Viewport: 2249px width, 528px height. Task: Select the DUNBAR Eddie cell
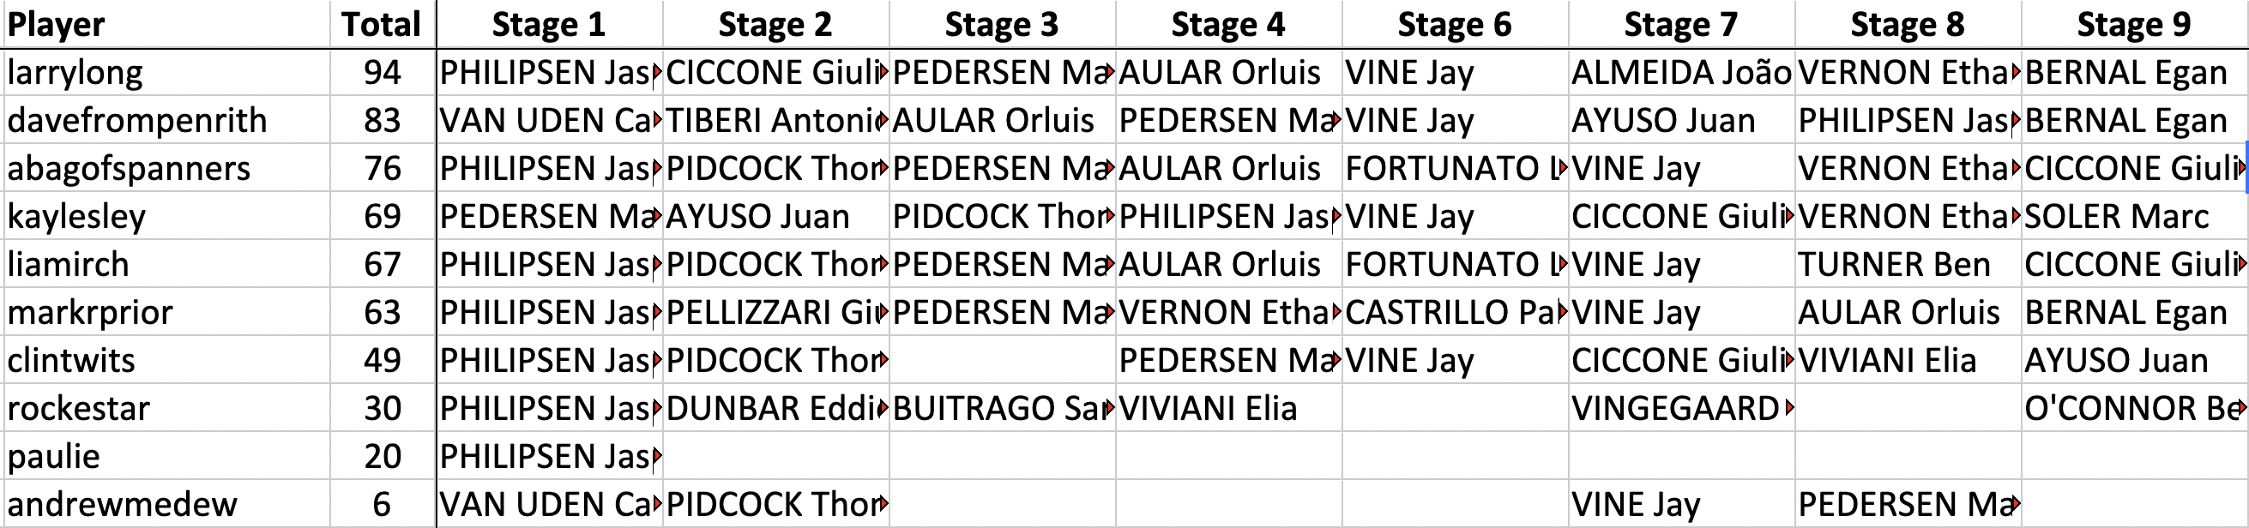[775, 409]
